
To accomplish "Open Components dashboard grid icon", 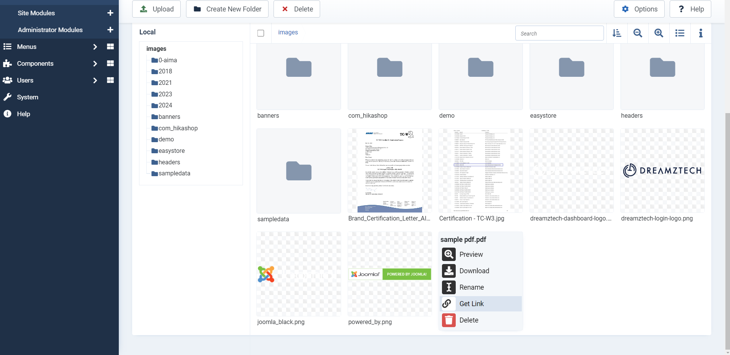I will pyautogui.click(x=110, y=63).
